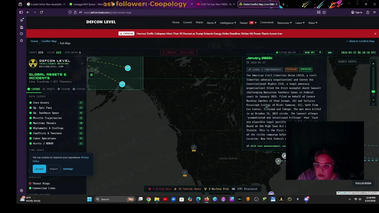This screenshot has width=379, height=213.
Task: Open Windows Start menu
Action: [89, 199]
